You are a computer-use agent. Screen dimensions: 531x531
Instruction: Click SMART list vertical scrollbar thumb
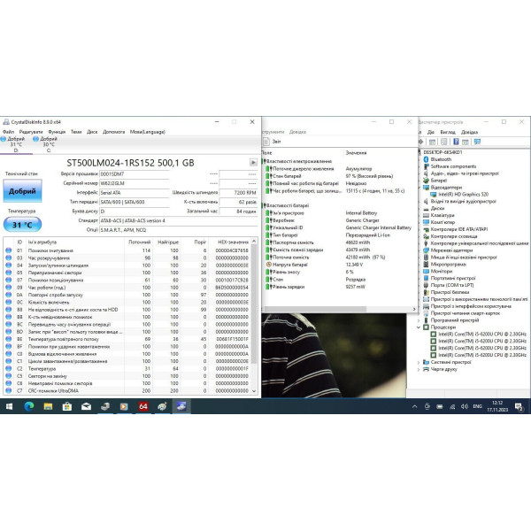tap(254, 304)
